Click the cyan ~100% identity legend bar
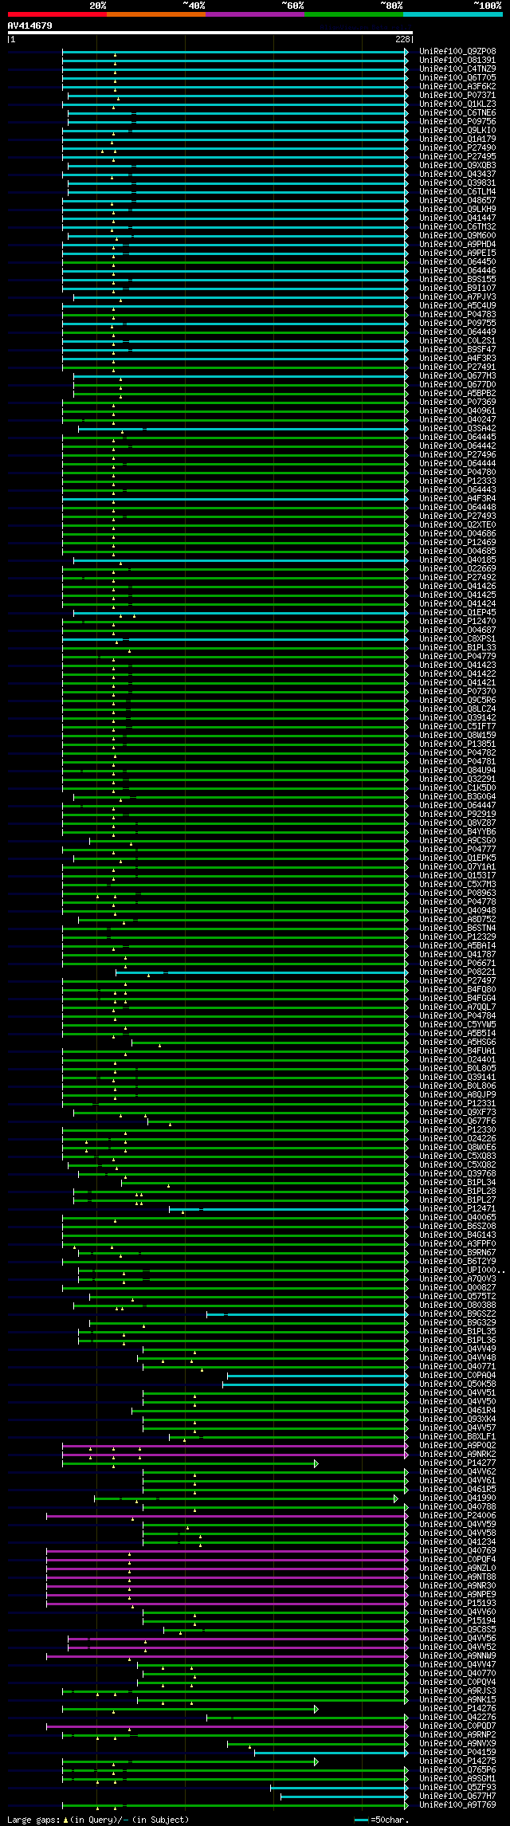510x1826 pixels. coord(453,14)
